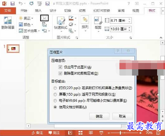Screen dimensions: 165x136
Task: Collapse the ribbon with the caret arrow
Action: pos(161,37)
